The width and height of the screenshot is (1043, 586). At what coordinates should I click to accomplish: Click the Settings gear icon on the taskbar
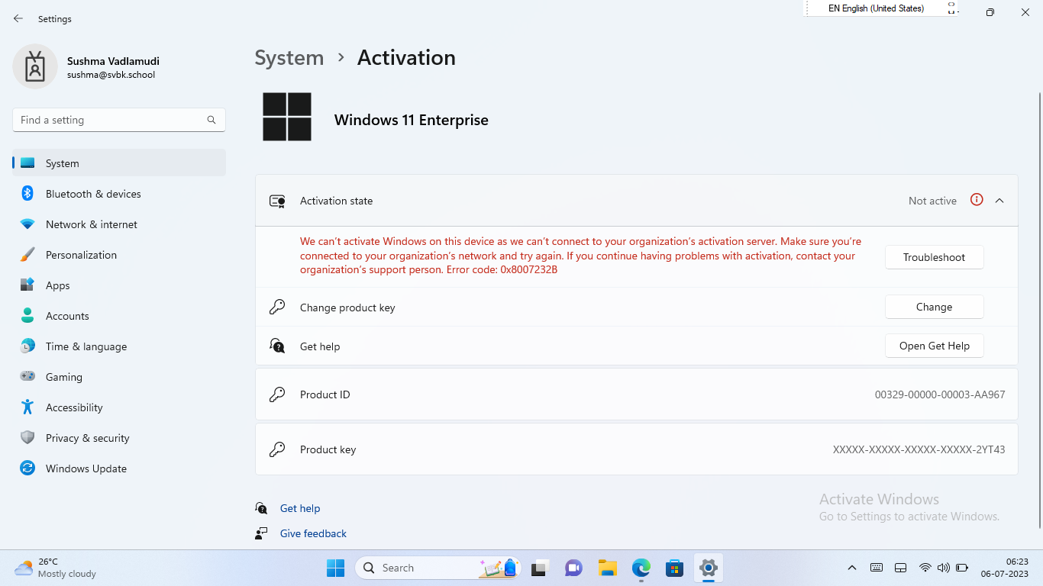pos(709,568)
